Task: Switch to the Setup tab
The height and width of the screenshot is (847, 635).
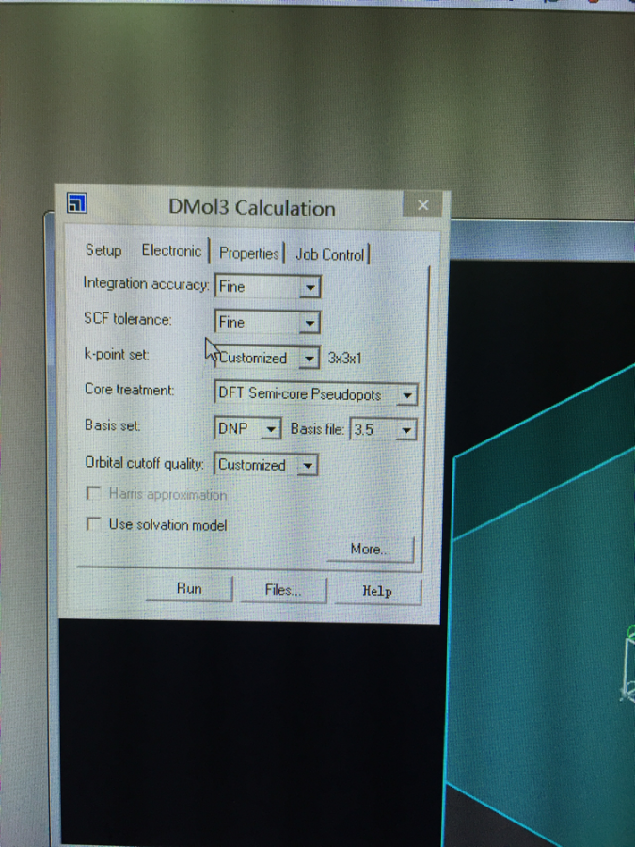Action: [103, 250]
